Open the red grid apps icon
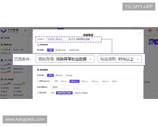The width and height of the screenshot is (158, 126). pos(150,30)
